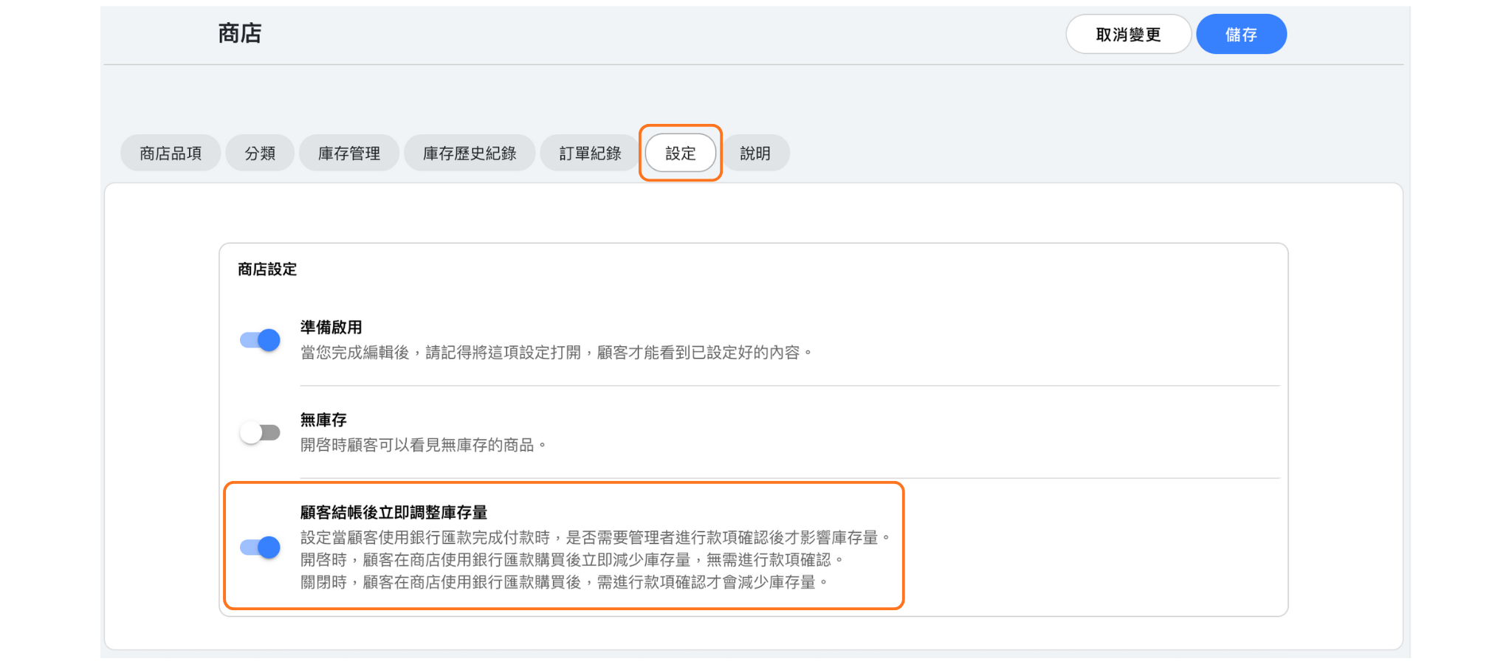Click the 商店設定 section heading
Image resolution: width=1512 pixels, height=664 pixels.
tap(267, 270)
